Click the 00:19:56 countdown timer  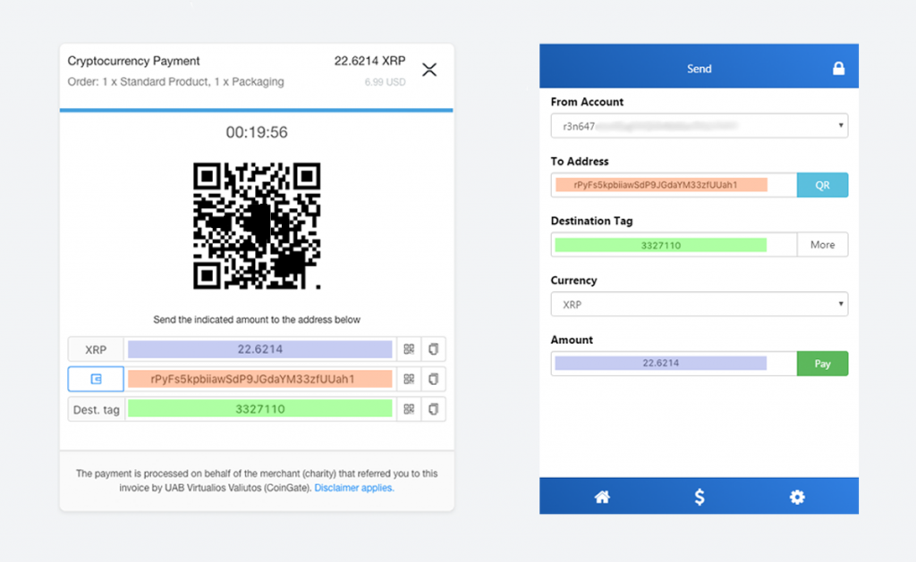tap(257, 132)
